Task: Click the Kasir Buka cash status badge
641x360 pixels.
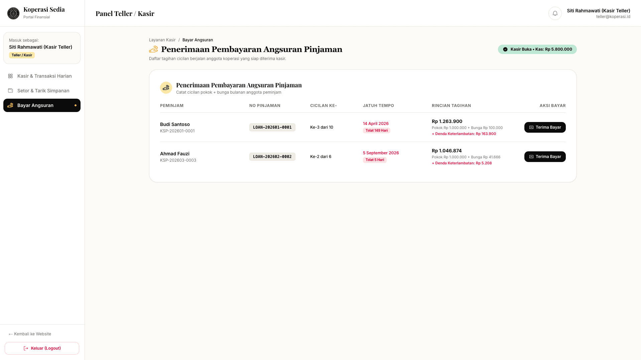Action: click(x=537, y=49)
